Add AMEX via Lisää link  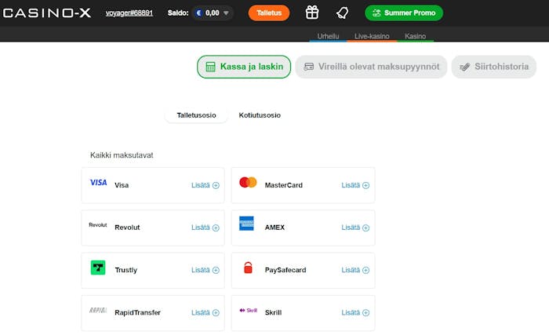351,228
